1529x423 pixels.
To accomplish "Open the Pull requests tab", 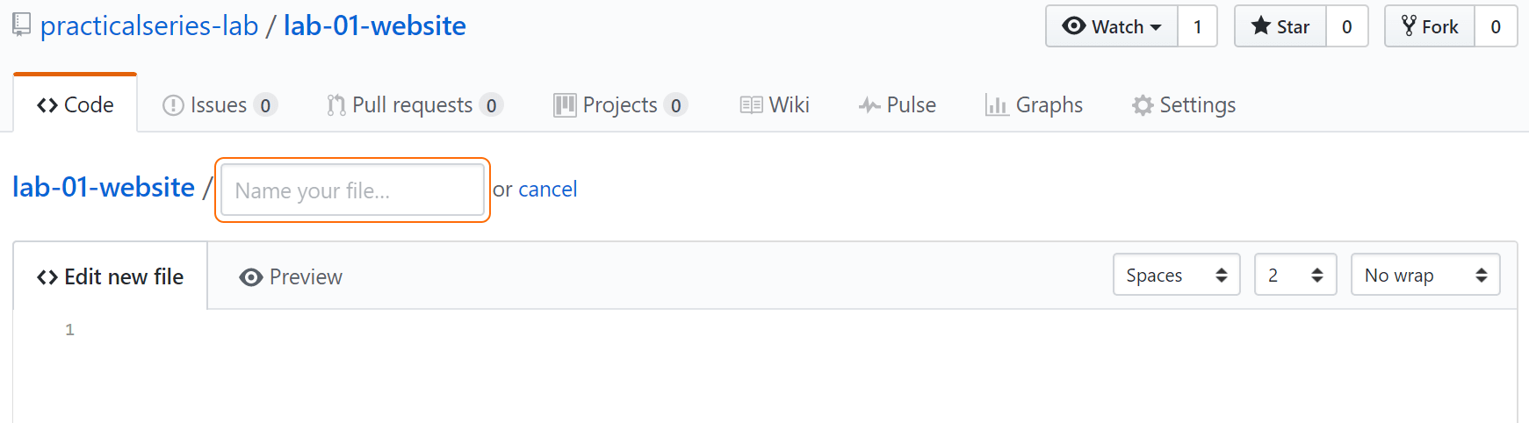I will point(415,105).
